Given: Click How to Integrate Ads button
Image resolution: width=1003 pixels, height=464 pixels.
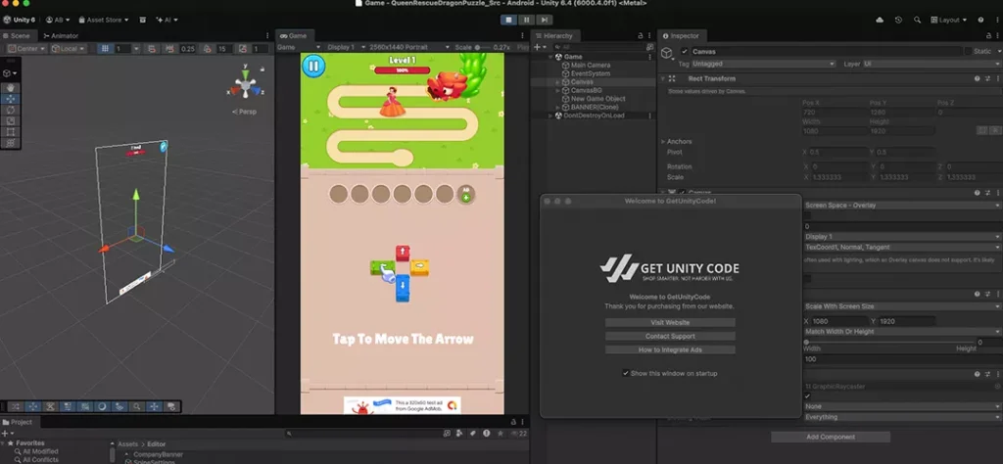Looking at the screenshot, I should point(670,349).
